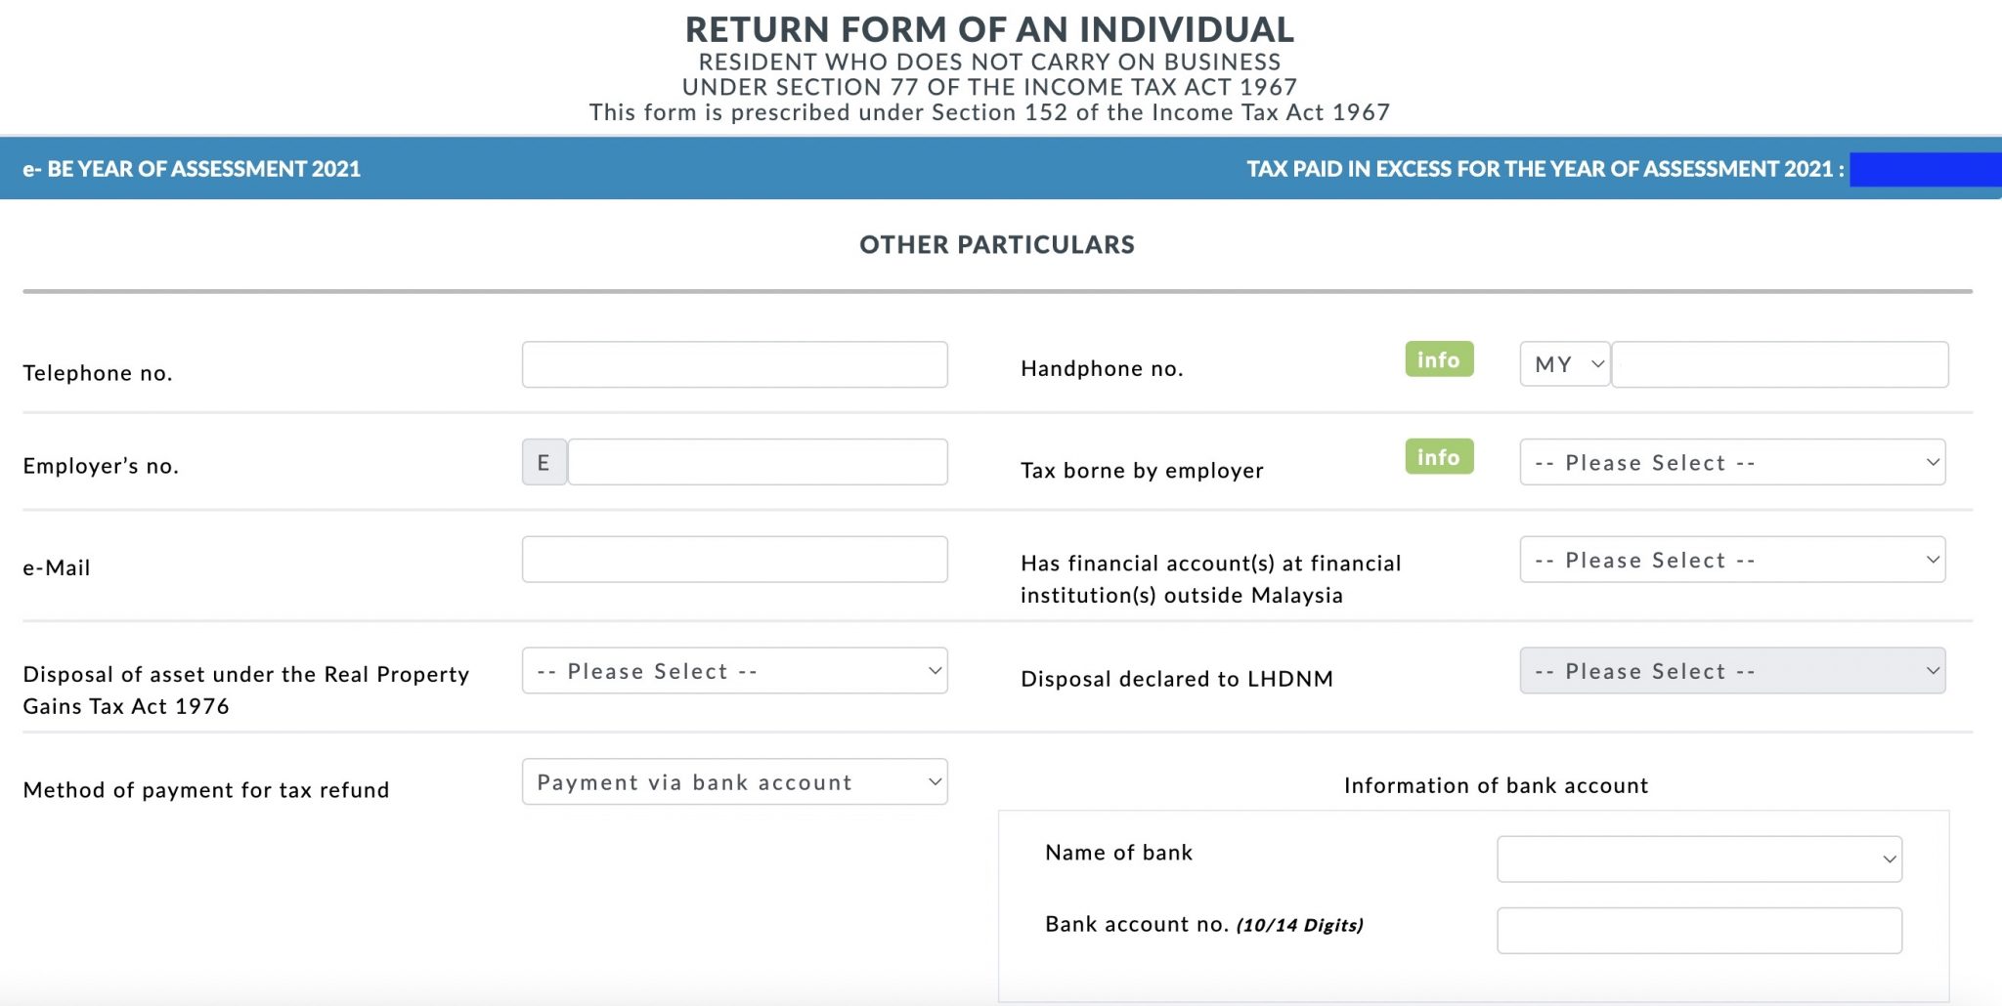The width and height of the screenshot is (2002, 1006).
Task: Click the OTHER PARTICULARS section heading
Action: click(997, 245)
